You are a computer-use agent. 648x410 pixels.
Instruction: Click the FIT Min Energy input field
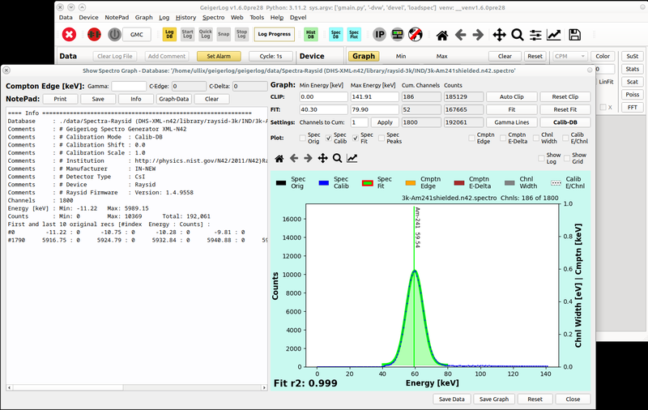coord(322,109)
